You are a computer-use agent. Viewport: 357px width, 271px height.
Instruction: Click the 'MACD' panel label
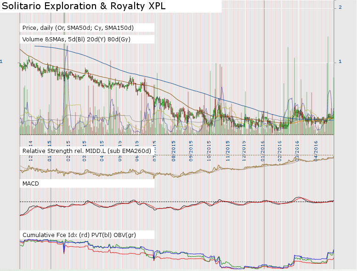coord(30,184)
